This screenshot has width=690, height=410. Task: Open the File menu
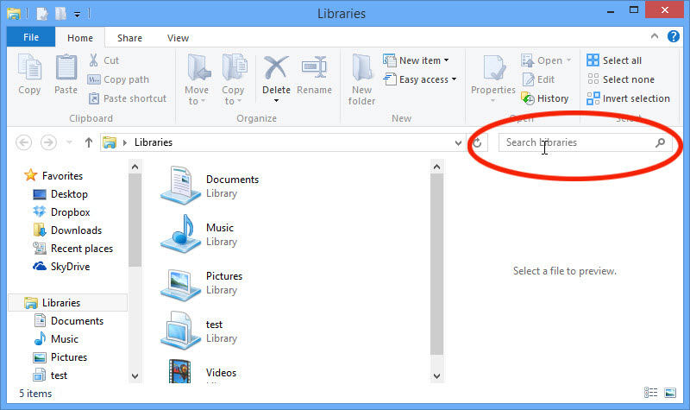31,37
